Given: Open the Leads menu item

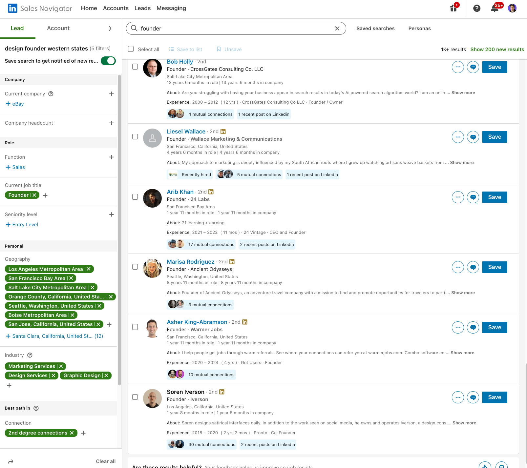Looking at the screenshot, I should point(142,8).
